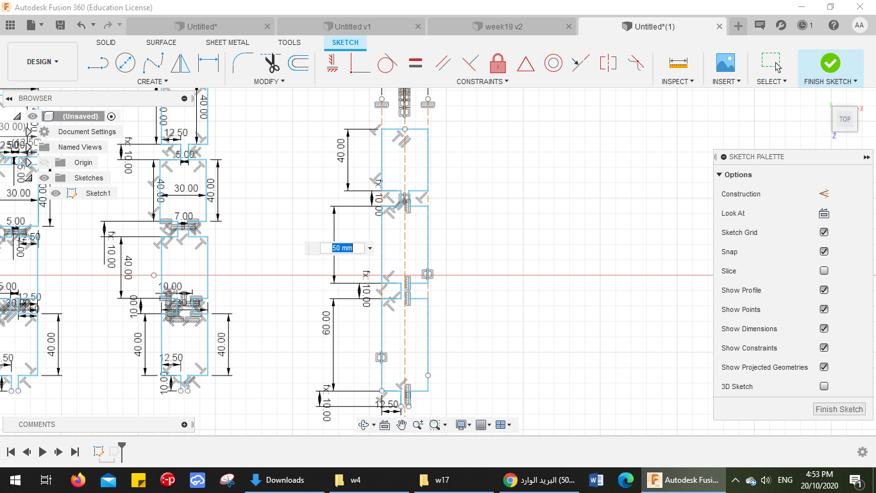Apply Midpoint triangle constraint
The width and height of the screenshot is (876, 493).
click(526, 64)
